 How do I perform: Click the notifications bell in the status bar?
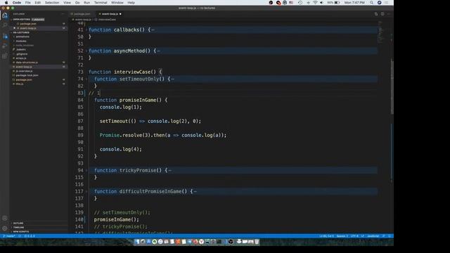click(390, 236)
